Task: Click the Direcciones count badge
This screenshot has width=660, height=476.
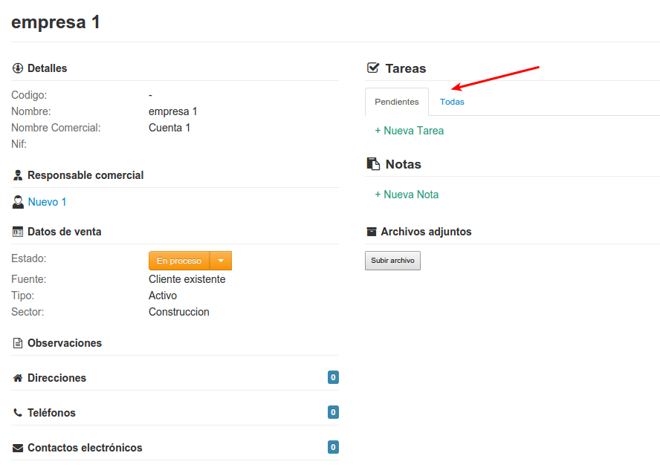Action: tap(334, 377)
